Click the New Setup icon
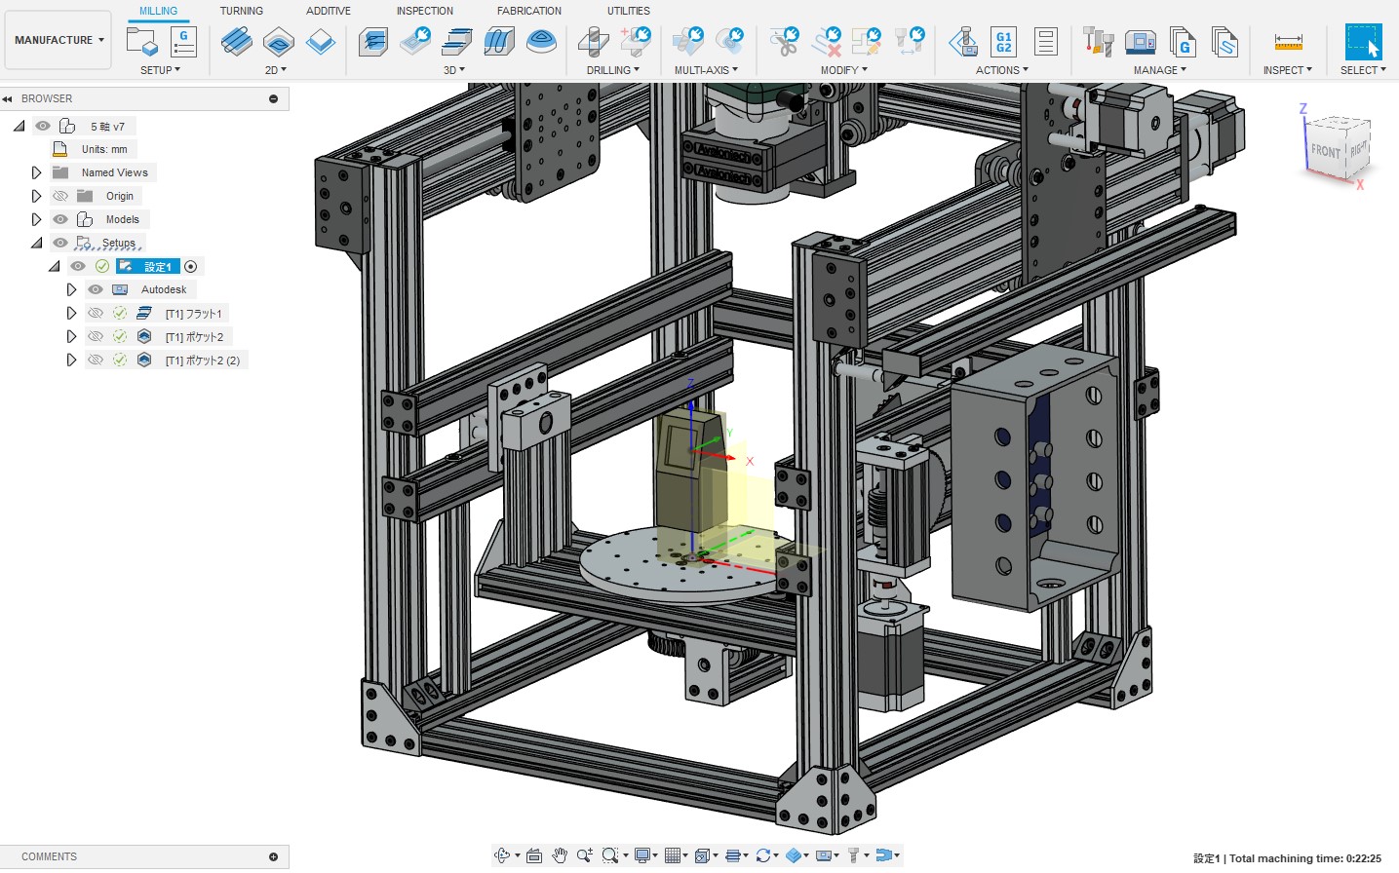1399x873 pixels. click(x=142, y=42)
